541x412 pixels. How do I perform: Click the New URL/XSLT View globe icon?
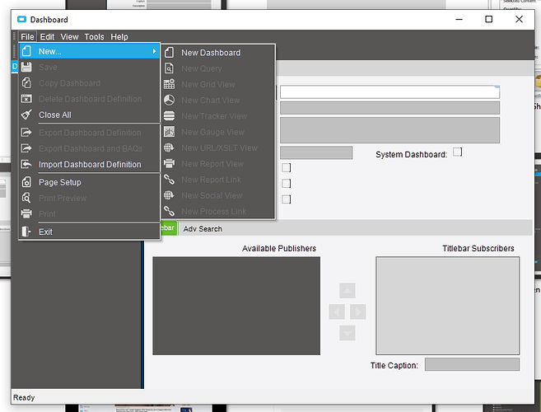(169, 147)
